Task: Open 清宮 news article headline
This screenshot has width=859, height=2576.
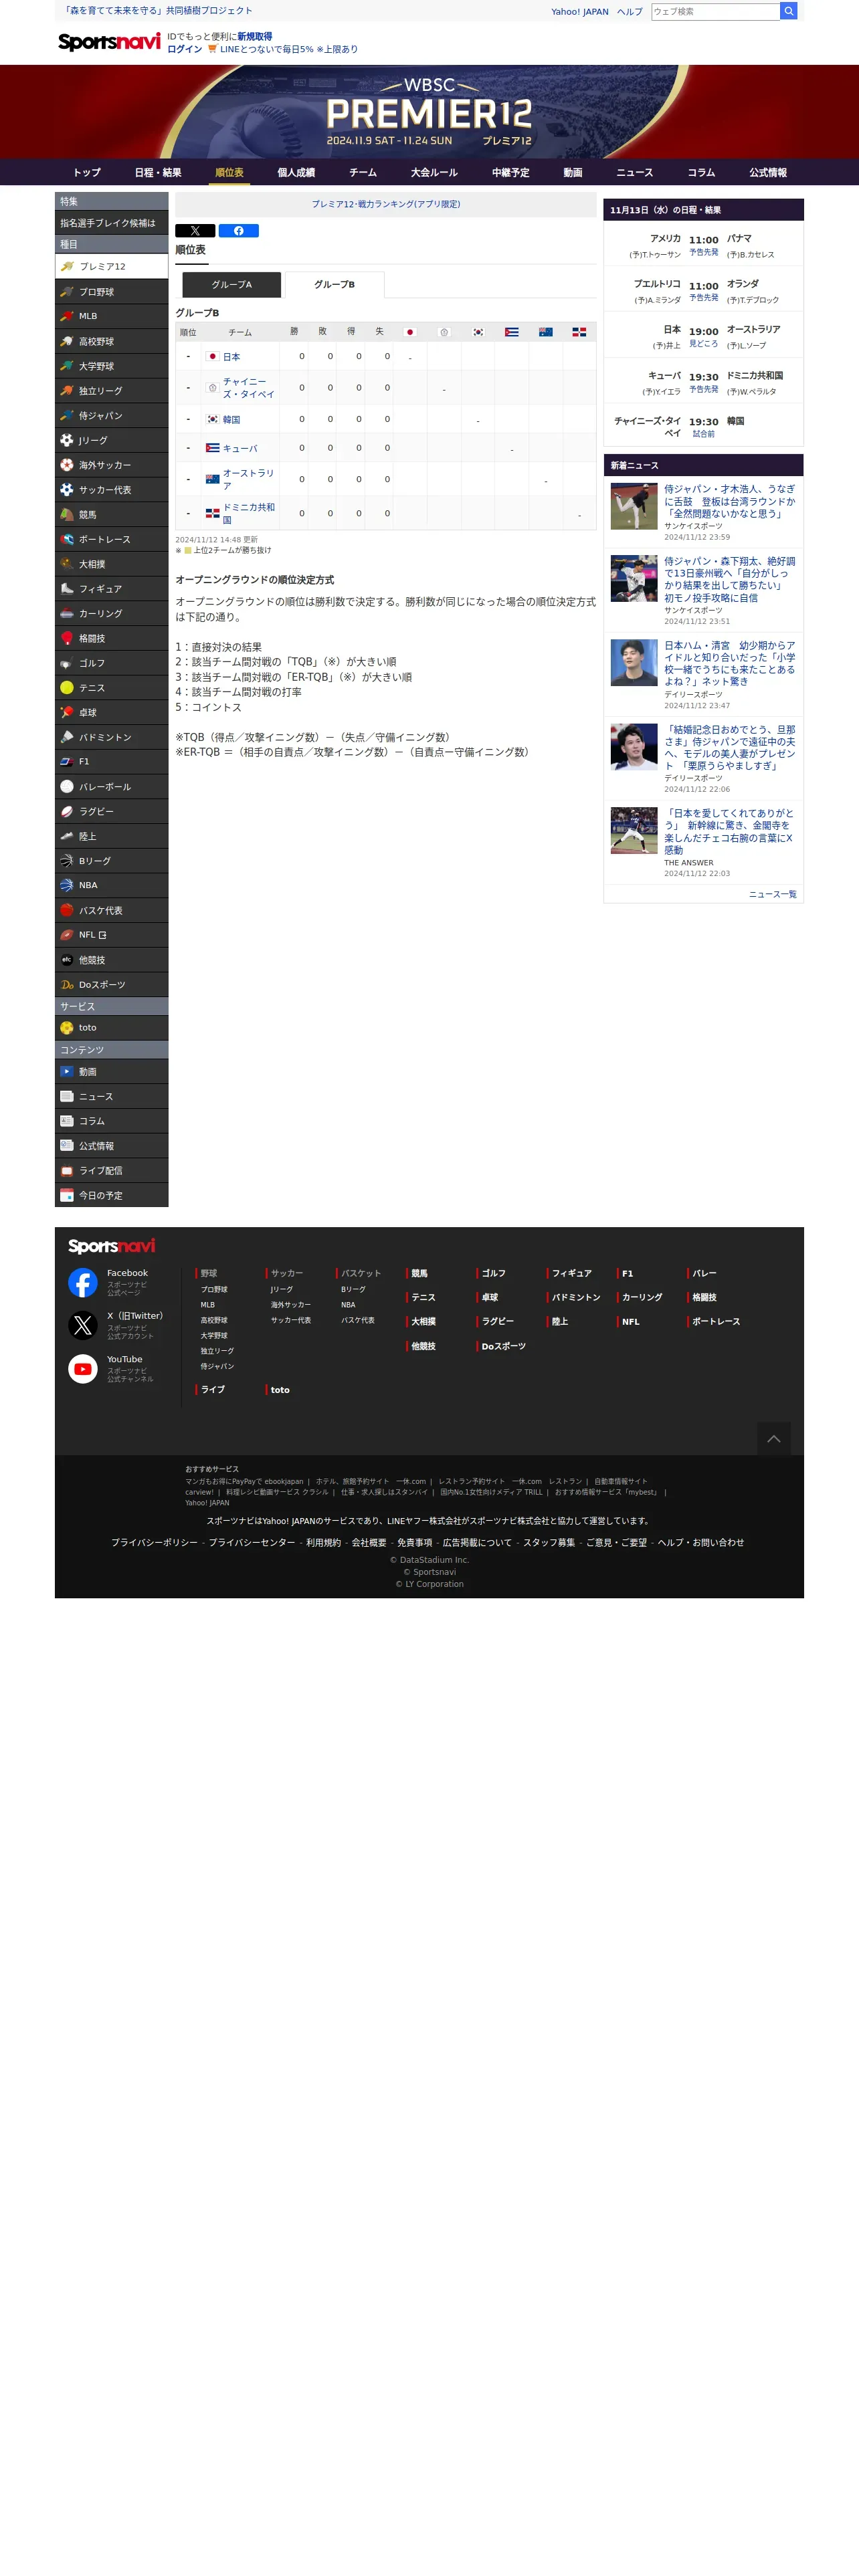Action: pyautogui.click(x=730, y=663)
